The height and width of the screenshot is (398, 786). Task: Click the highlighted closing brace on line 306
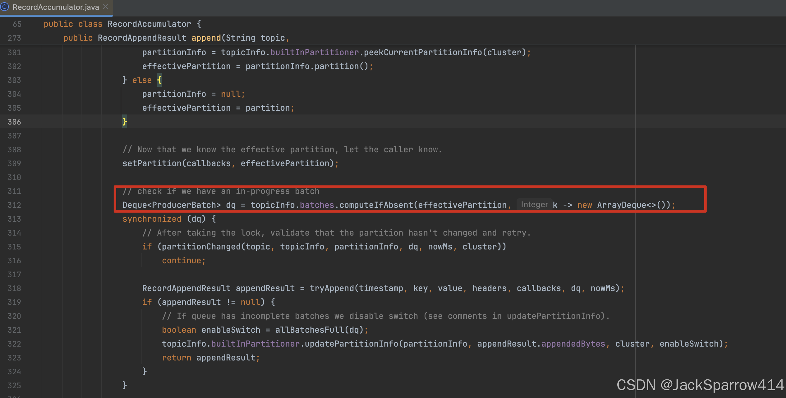tap(125, 122)
